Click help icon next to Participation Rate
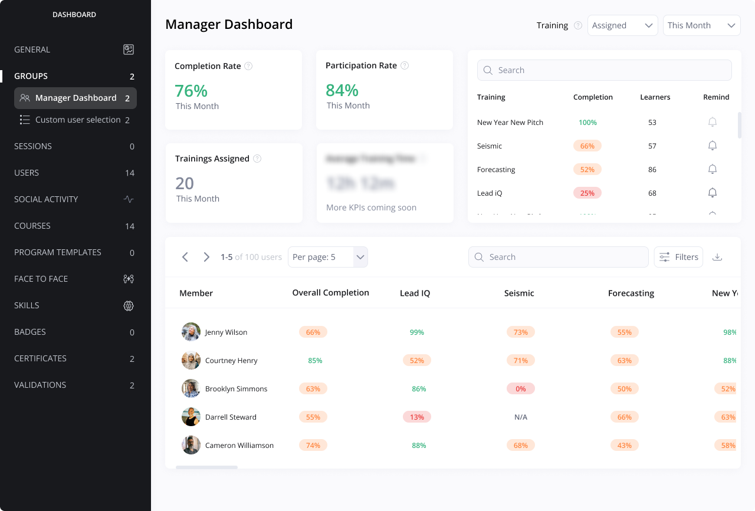This screenshot has width=755, height=511. (405, 65)
